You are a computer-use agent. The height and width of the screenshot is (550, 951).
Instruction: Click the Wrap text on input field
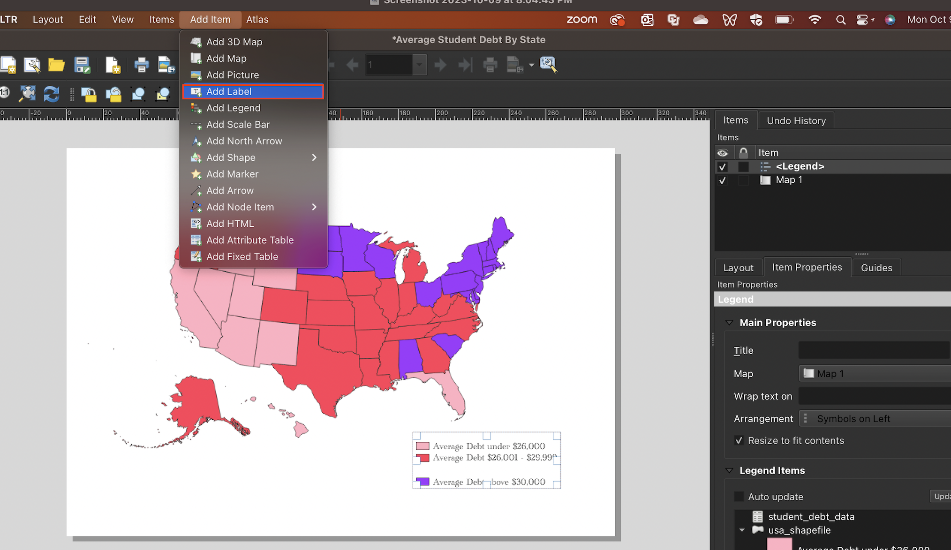875,396
